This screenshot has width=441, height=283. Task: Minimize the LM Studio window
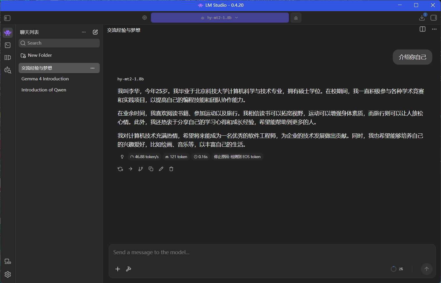[400, 5]
